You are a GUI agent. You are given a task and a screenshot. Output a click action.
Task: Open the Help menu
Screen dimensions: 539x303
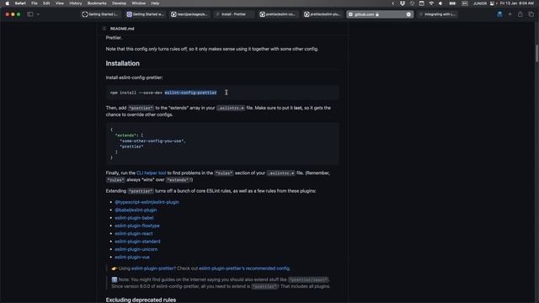click(155, 3)
